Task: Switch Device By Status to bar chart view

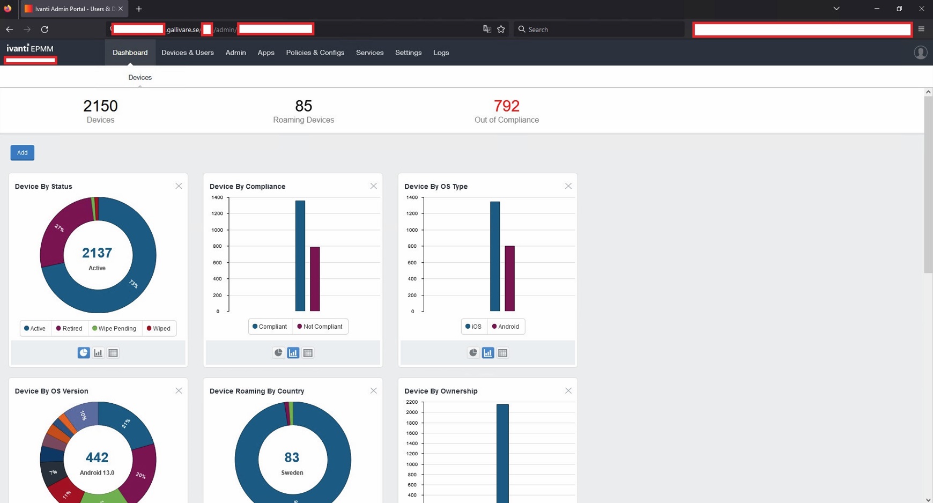Action: [x=98, y=353]
